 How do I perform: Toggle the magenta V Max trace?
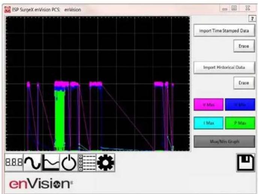pyautogui.click(x=208, y=104)
